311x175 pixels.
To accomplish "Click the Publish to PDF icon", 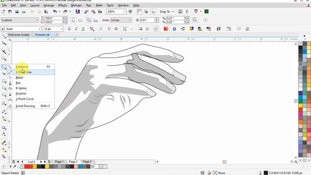I will click(100, 12).
